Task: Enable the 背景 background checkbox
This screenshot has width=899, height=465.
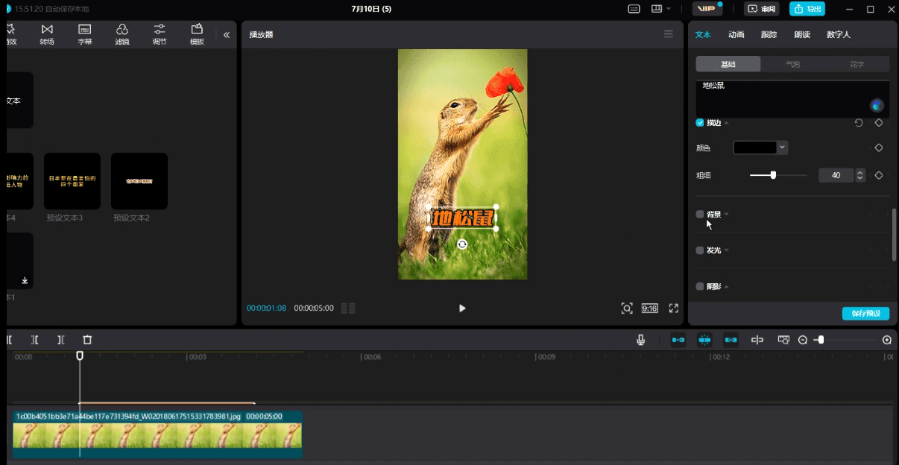Action: 699,214
